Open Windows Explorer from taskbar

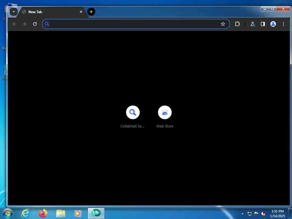60,213
